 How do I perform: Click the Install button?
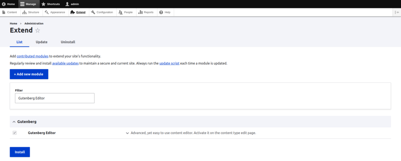coord(20,152)
